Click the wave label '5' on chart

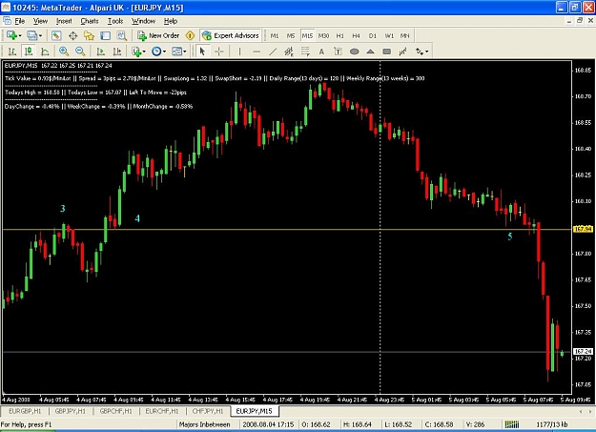pos(510,237)
